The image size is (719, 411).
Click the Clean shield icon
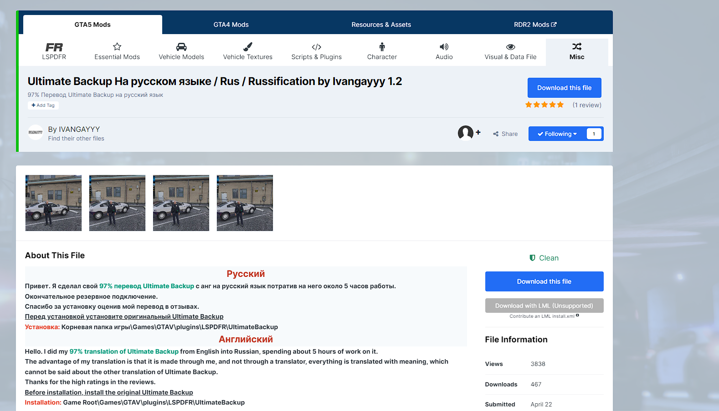point(532,258)
